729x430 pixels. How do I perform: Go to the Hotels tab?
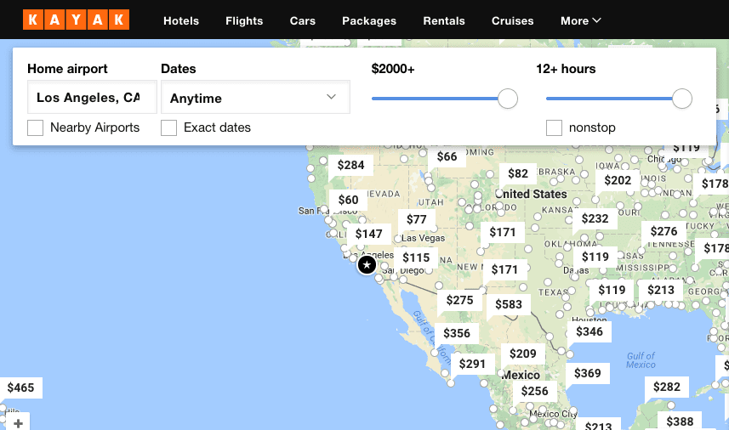(x=181, y=21)
